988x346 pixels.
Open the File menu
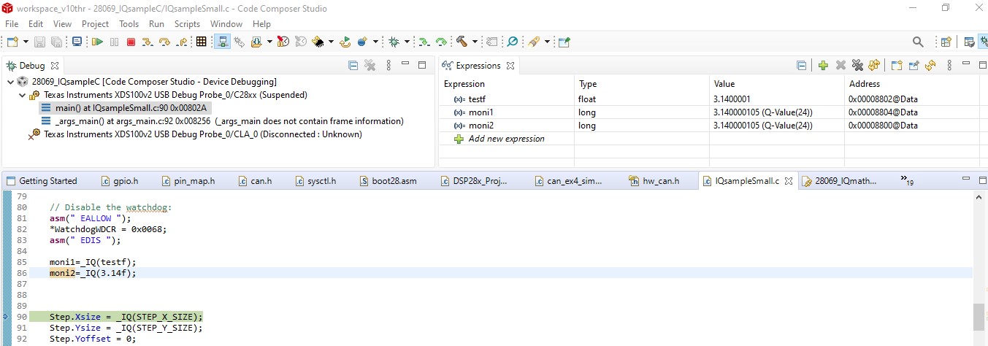(12, 24)
